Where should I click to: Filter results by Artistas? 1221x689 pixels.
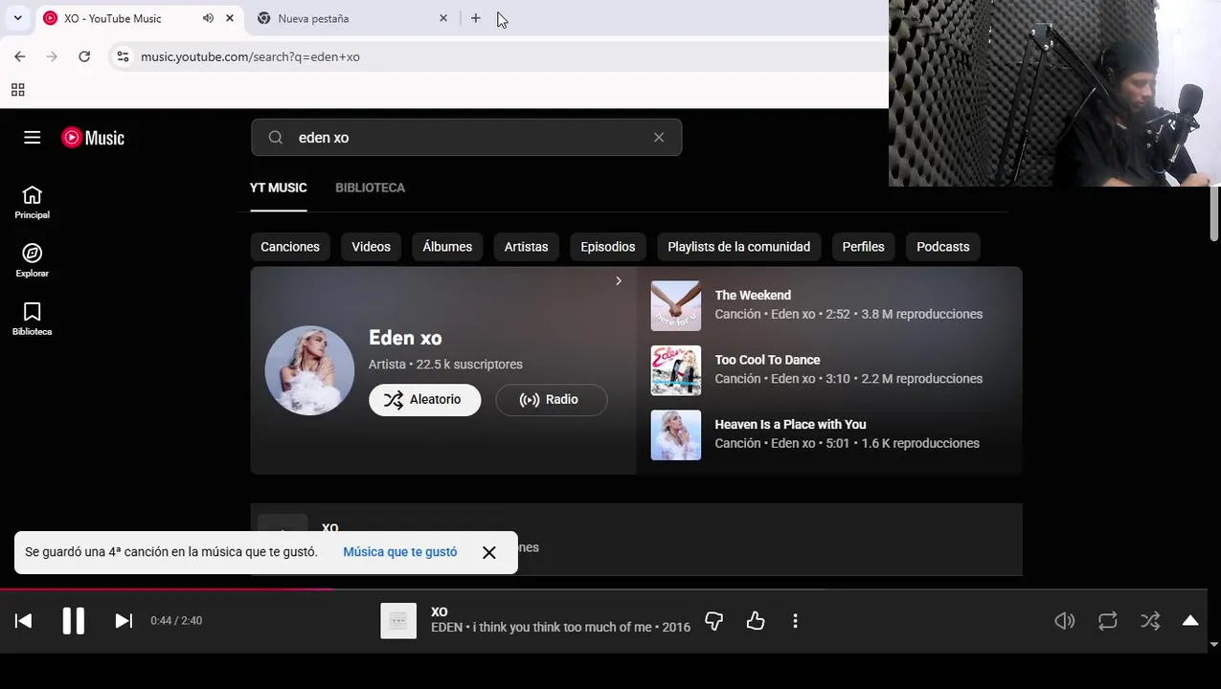[x=527, y=247]
